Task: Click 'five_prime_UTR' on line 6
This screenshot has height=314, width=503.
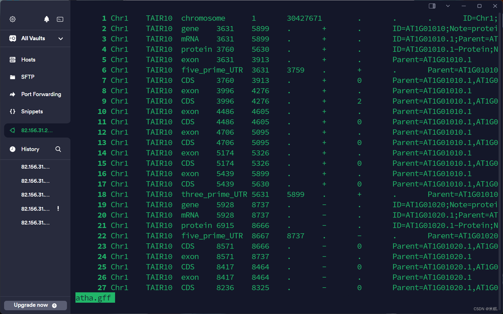Action: click(212, 70)
